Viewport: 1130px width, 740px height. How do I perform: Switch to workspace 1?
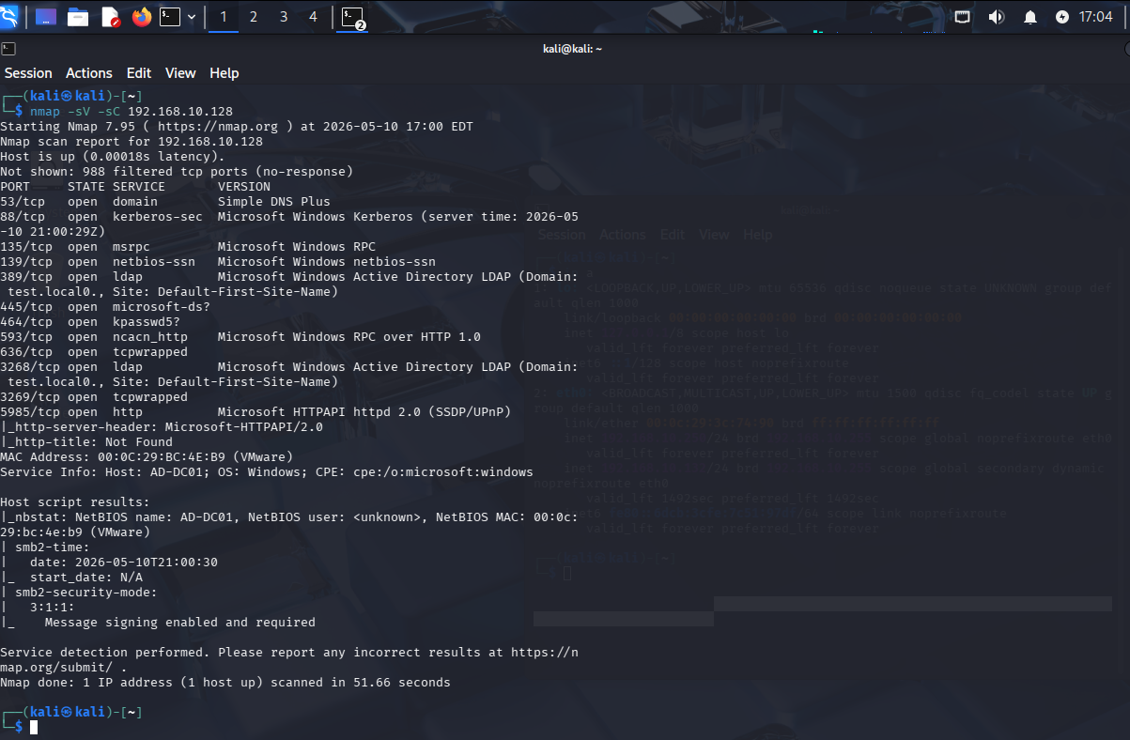pyautogui.click(x=224, y=17)
